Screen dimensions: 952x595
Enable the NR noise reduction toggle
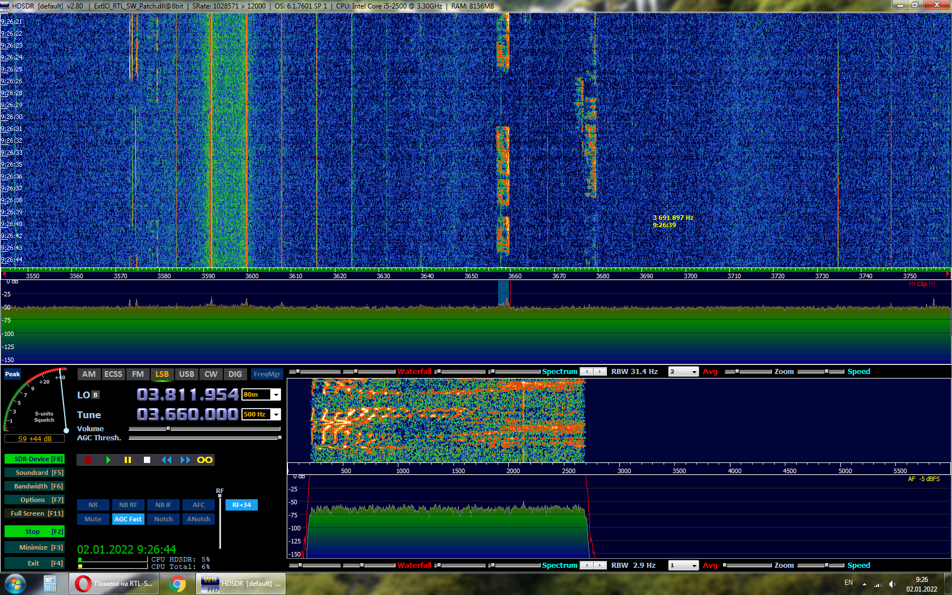[x=93, y=505]
